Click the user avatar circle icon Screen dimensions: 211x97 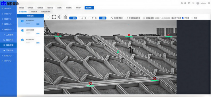point(198,3)
